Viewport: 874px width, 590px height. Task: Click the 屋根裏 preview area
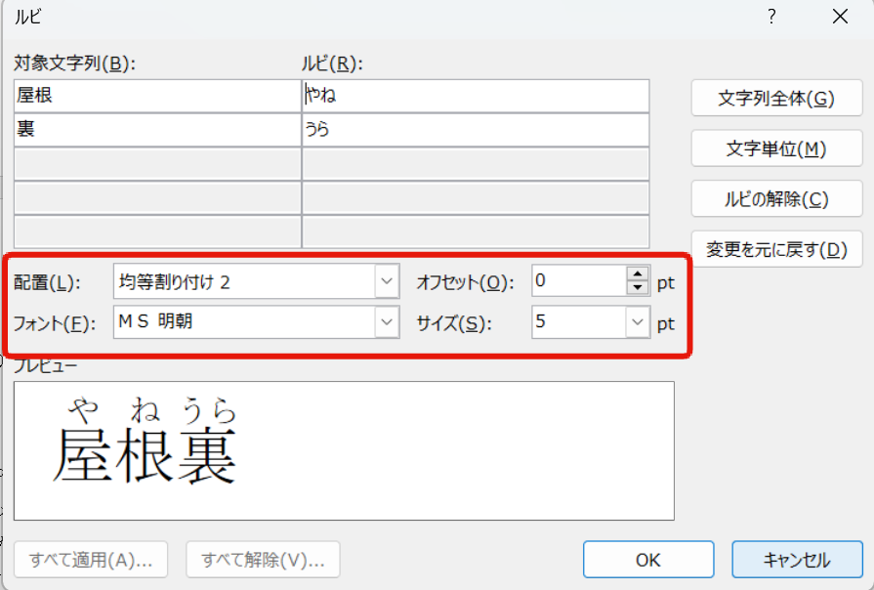[x=343, y=450]
